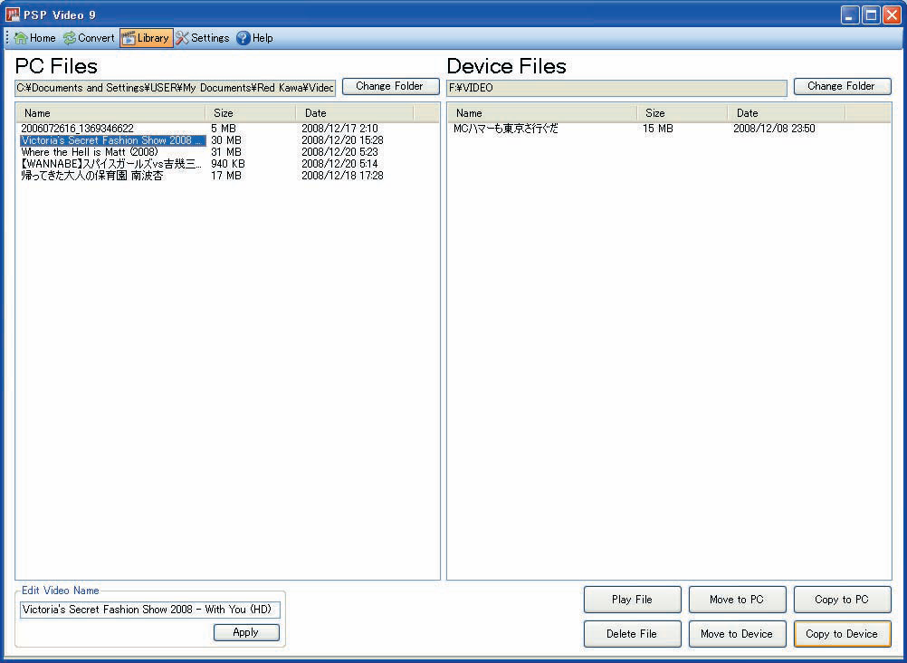Sort PC Files by Name column
The height and width of the screenshot is (663, 907).
point(110,113)
